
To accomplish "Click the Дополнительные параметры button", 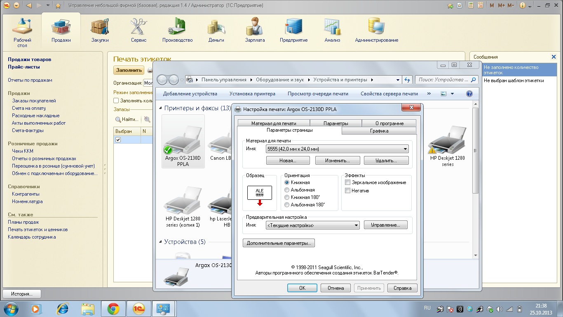I will pyautogui.click(x=279, y=243).
